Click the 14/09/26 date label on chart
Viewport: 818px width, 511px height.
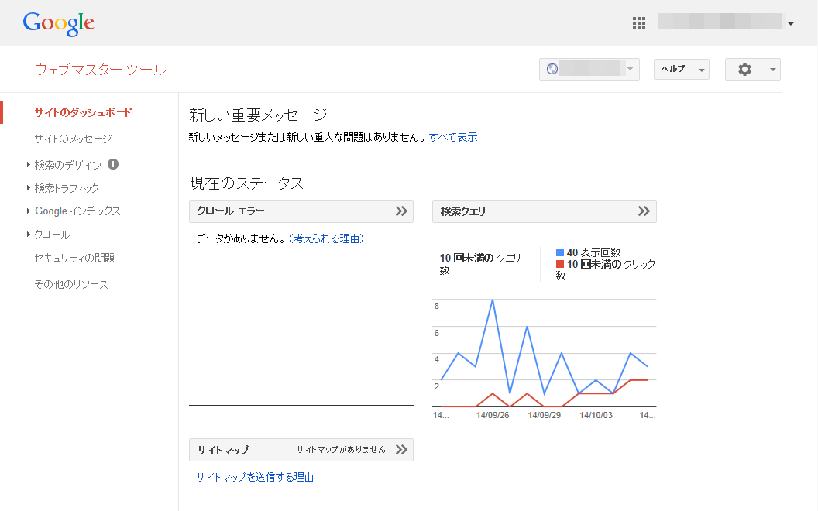coord(493,415)
